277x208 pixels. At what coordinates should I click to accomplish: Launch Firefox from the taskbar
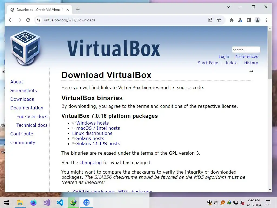click(33, 203)
